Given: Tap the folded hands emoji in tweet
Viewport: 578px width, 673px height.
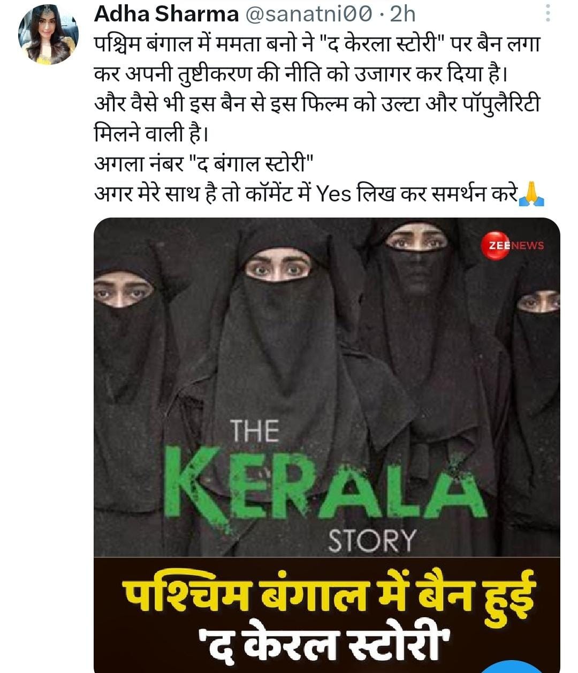Looking at the screenshot, I should [532, 193].
